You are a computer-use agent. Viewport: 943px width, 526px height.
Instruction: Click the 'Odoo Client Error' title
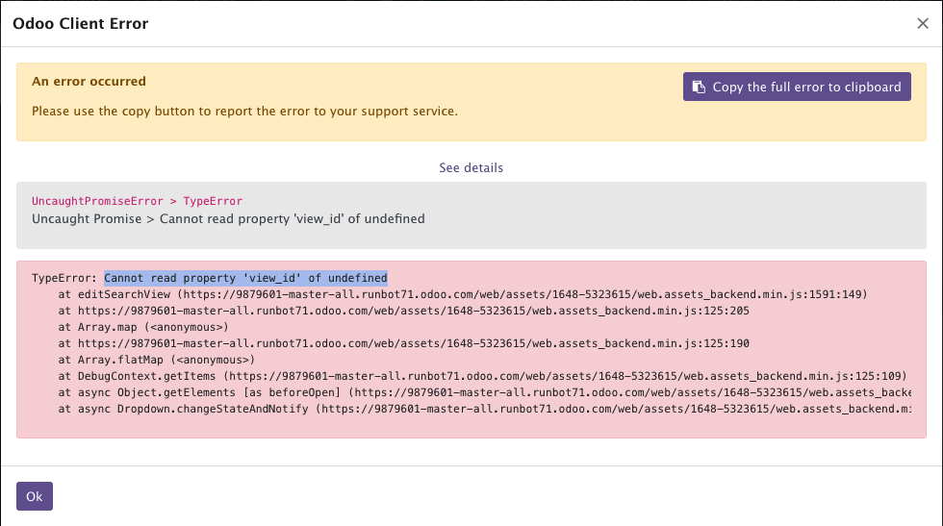tap(81, 23)
